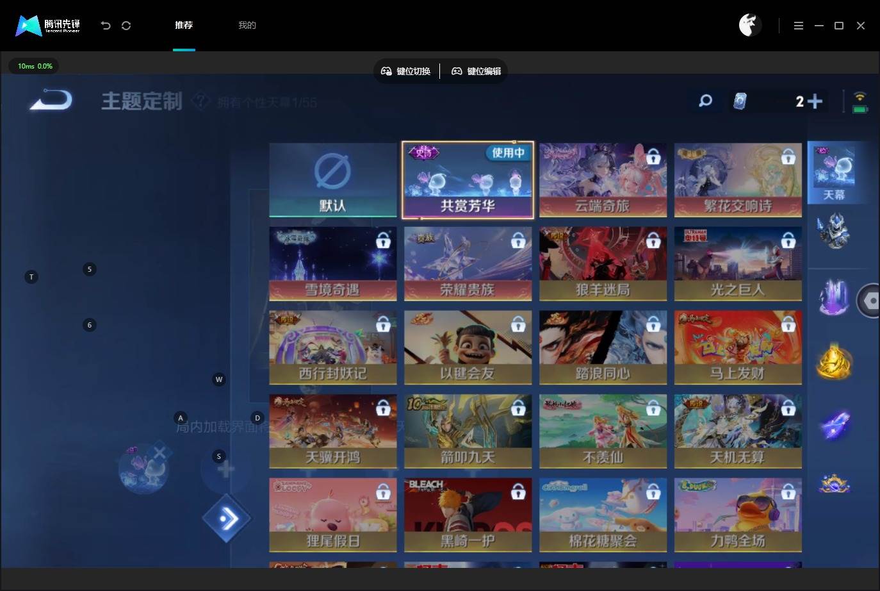This screenshot has height=591, width=880.
Task: Click the lock icon on 荣耀贵族
Action: (518, 240)
